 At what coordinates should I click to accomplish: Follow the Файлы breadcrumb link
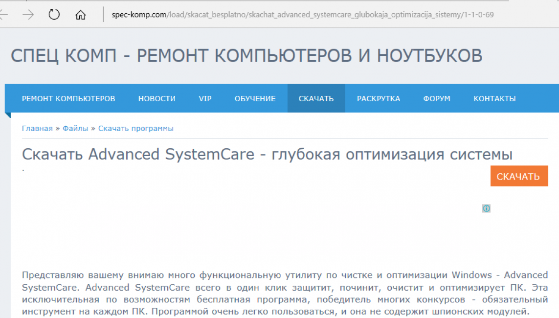[x=75, y=128]
